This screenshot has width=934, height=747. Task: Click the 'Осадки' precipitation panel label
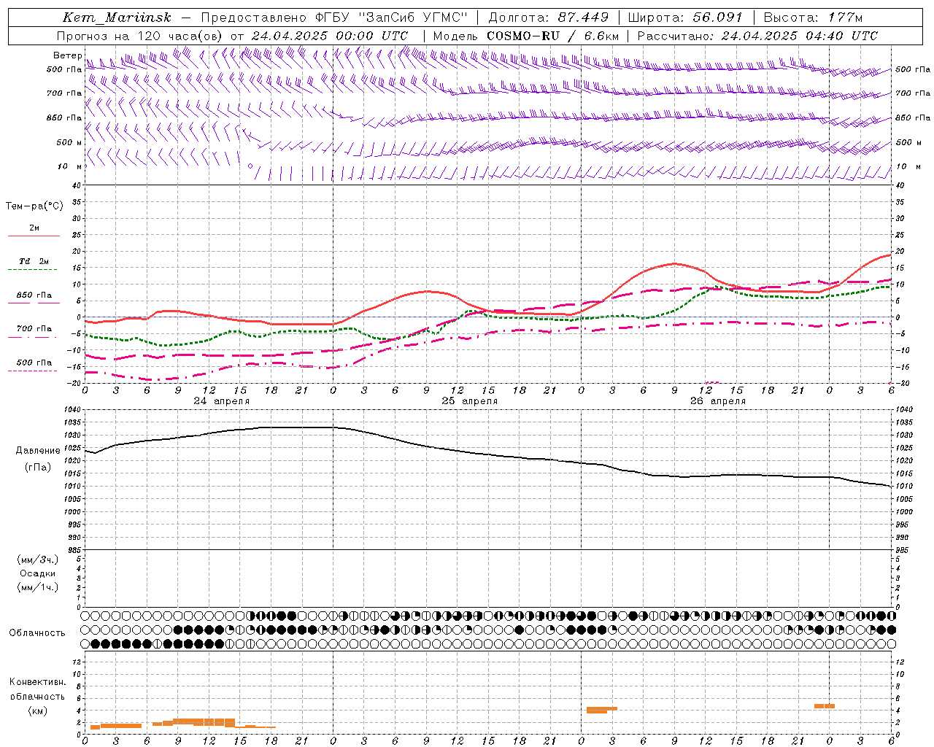(38, 573)
